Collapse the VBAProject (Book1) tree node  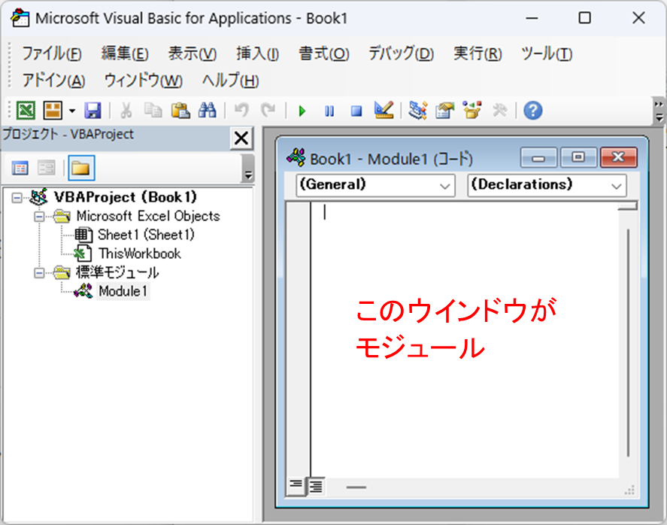(17, 198)
